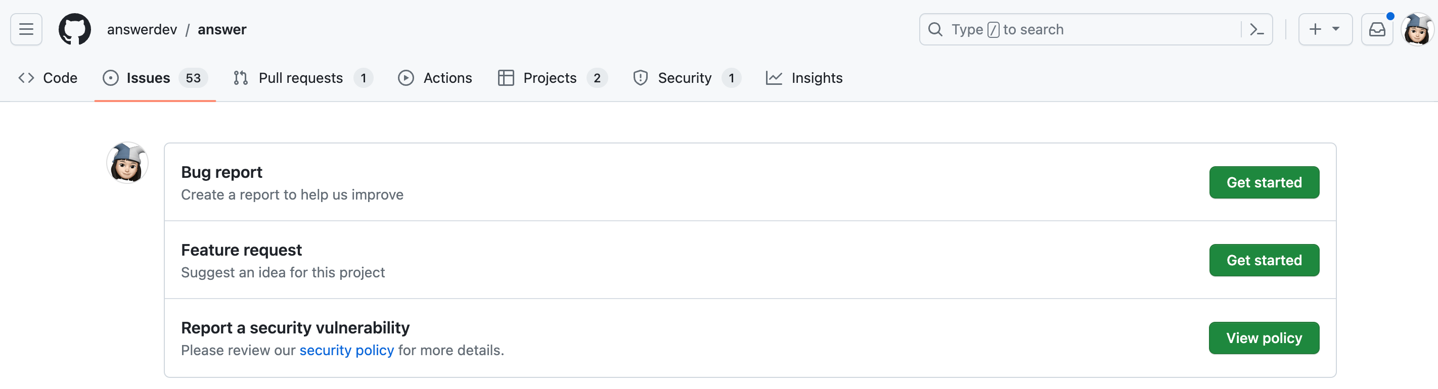Image resolution: width=1438 pixels, height=389 pixels.
Task: Click the View policy button
Action: (x=1263, y=338)
